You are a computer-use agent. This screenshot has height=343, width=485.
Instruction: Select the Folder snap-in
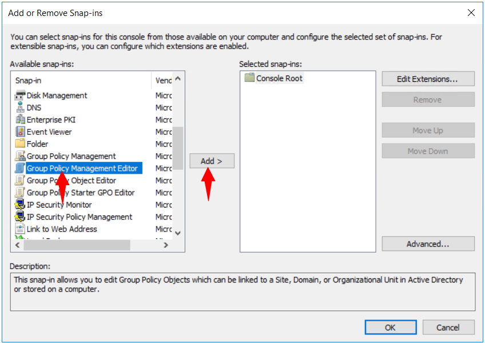[x=36, y=143]
